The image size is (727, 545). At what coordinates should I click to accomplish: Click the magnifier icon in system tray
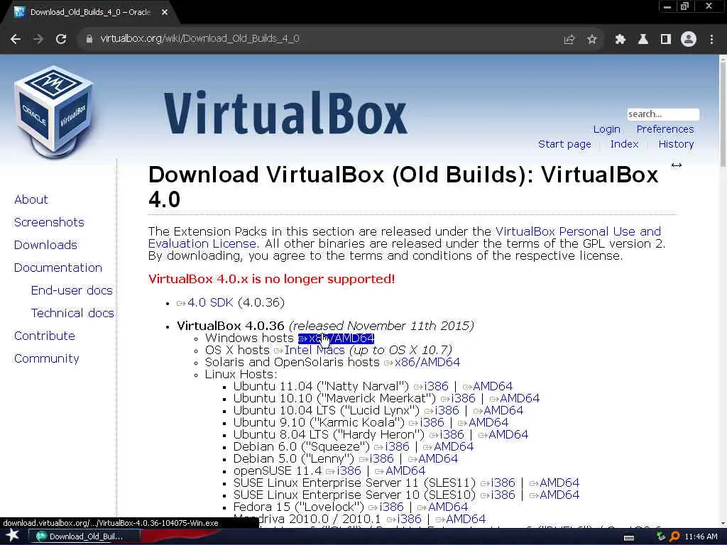coord(674,536)
